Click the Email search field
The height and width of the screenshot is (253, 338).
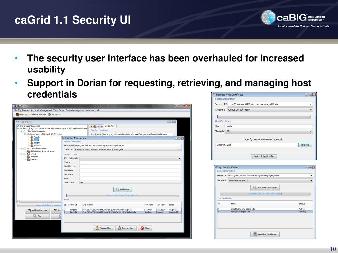[130, 178]
